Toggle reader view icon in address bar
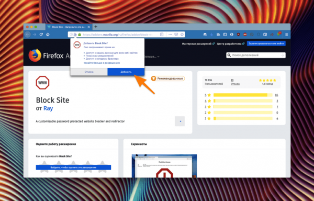 pyautogui.click(x=162, y=35)
